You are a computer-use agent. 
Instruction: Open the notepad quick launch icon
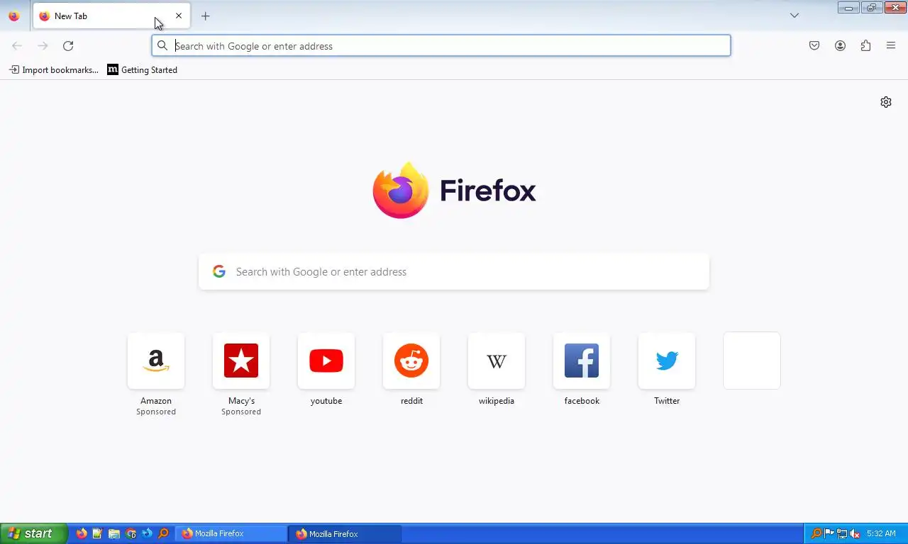click(x=98, y=533)
